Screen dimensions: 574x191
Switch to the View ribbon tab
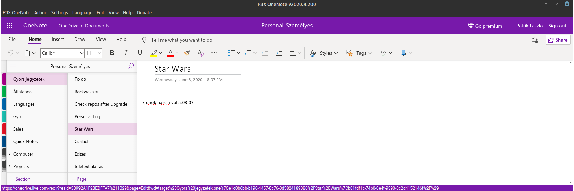point(101,39)
